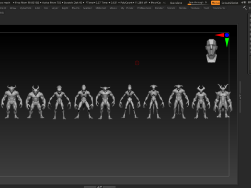This screenshot has height=188, width=251.
Task: Click the bottom shelf divider arrows
Action: [x=100, y=187]
